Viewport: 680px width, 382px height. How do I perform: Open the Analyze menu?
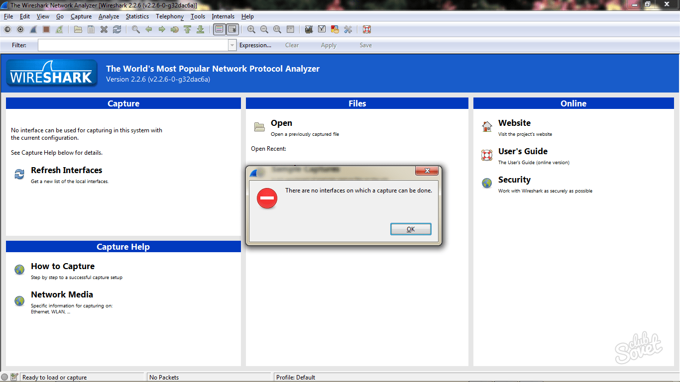point(109,16)
